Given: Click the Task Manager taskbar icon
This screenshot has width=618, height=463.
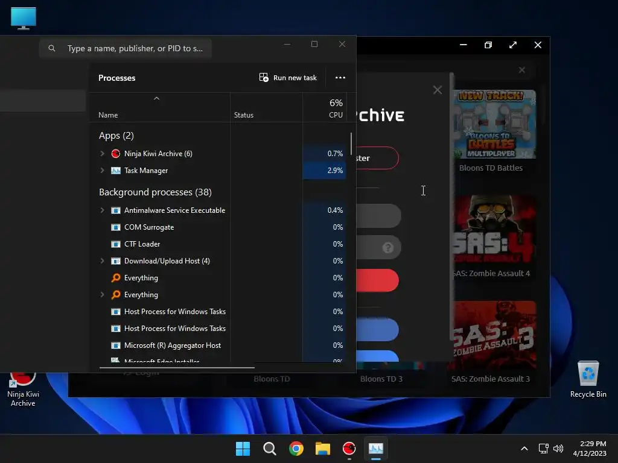Looking at the screenshot, I should coord(375,449).
